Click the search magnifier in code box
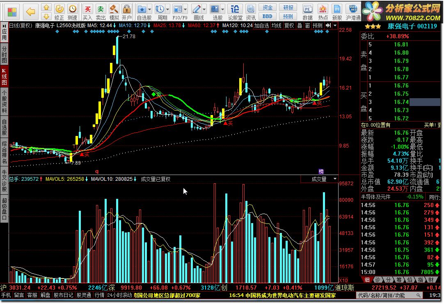 pos(419,295)
